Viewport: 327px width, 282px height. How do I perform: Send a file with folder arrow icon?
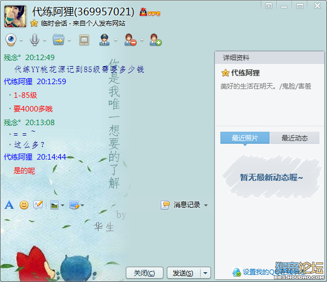(59, 39)
